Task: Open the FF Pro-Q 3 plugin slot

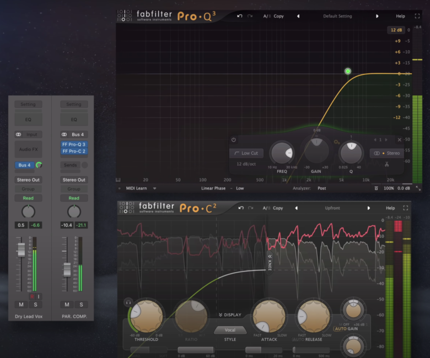Action: pos(74,144)
